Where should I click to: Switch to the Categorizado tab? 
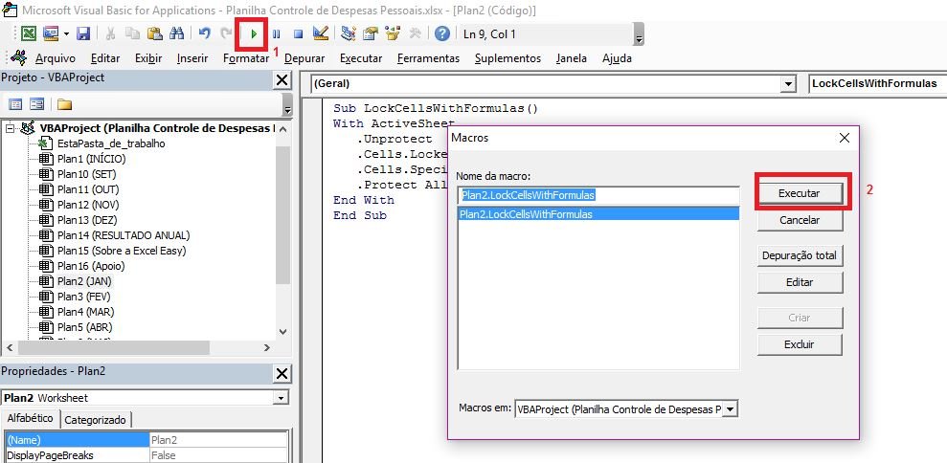pyautogui.click(x=96, y=419)
